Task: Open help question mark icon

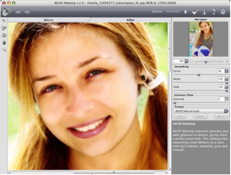Action: 213,12
